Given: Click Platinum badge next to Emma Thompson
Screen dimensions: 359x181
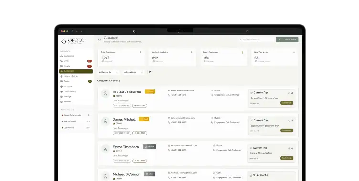Looking at the screenshot, I should pyautogui.click(x=149, y=147).
